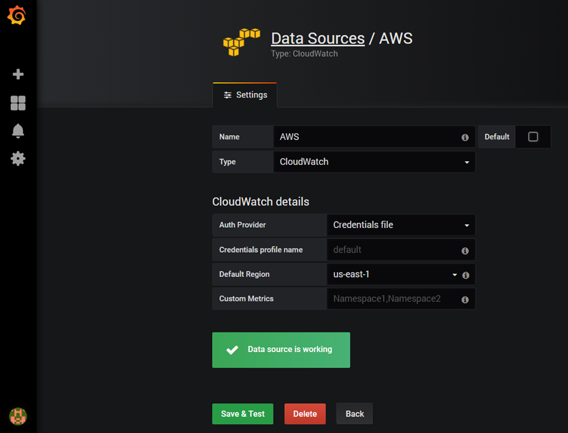The width and height of the screenshot is (568, 433).
Task: Select the Settings tab
Action: 245,95
